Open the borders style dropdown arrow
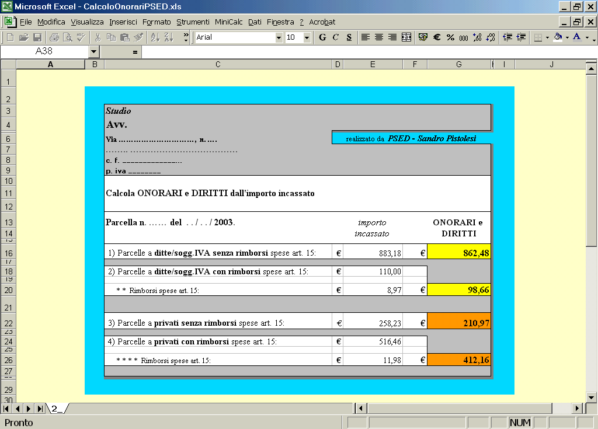 tap(547, 37)
